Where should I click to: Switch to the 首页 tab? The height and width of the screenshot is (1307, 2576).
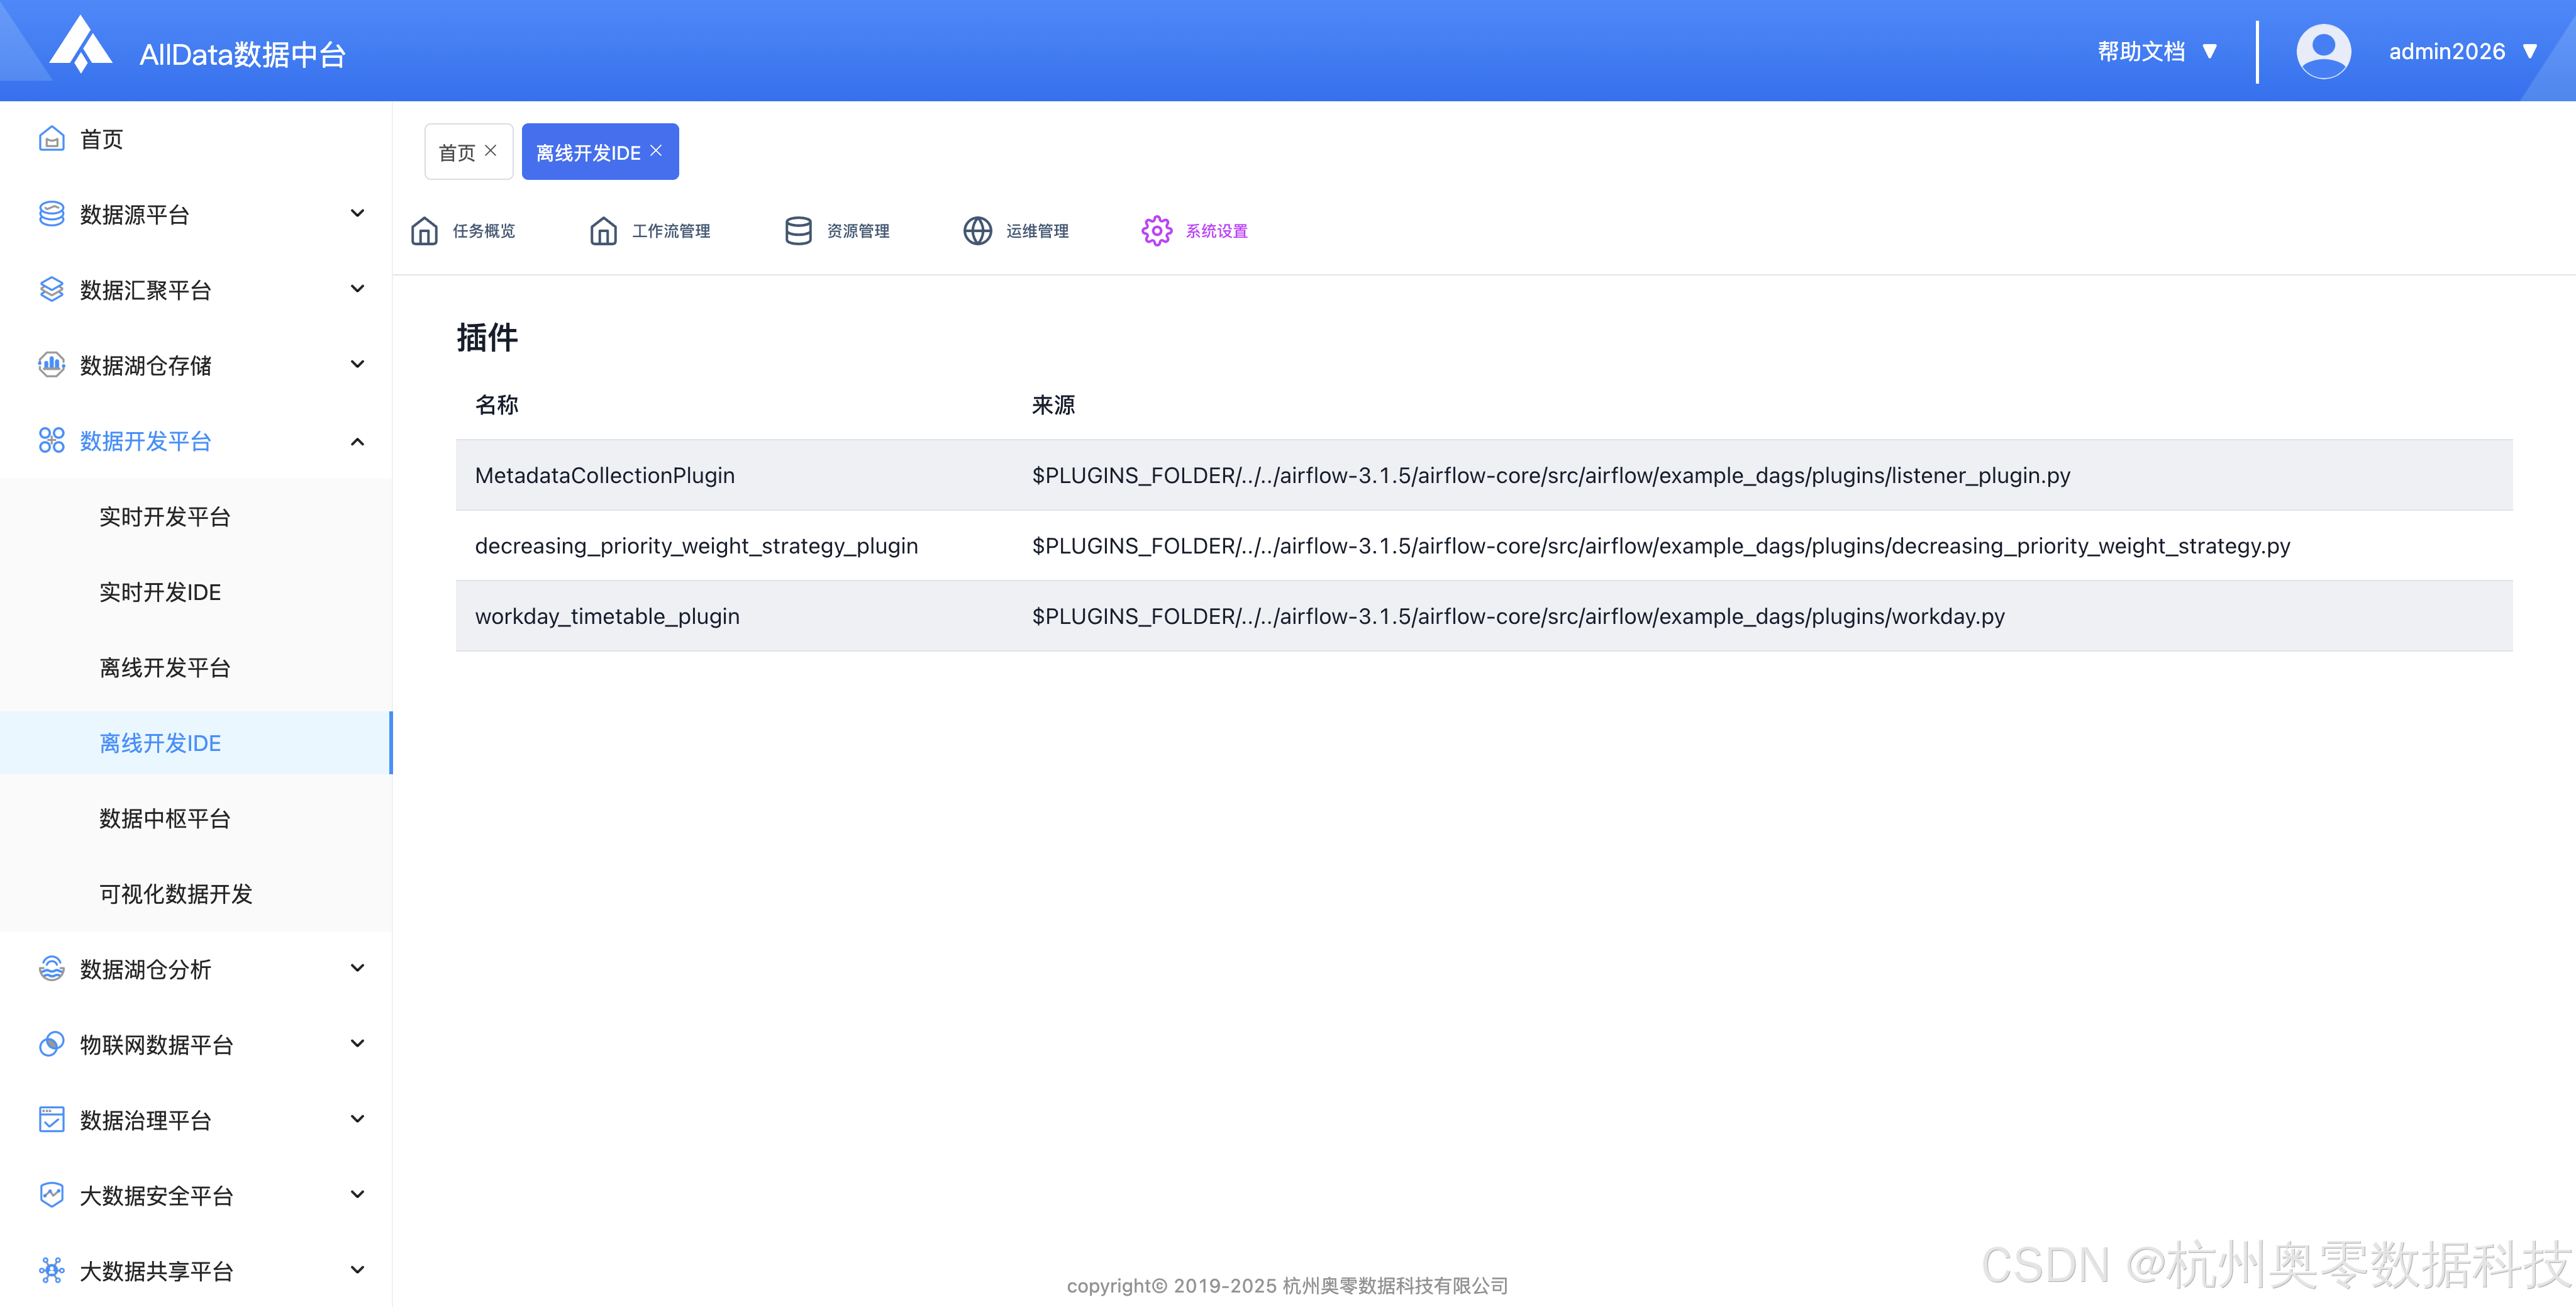pyautogui.click(x=457, y=153)
